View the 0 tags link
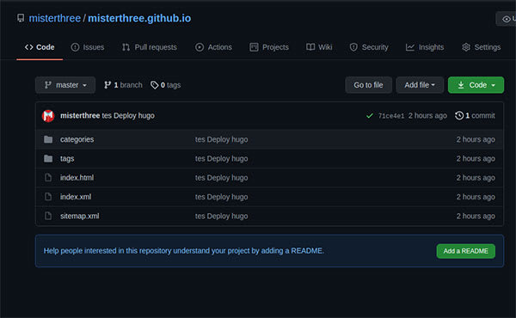Image resolution: width=516 pixels, height=318 pixels. [x=165, y=85]
